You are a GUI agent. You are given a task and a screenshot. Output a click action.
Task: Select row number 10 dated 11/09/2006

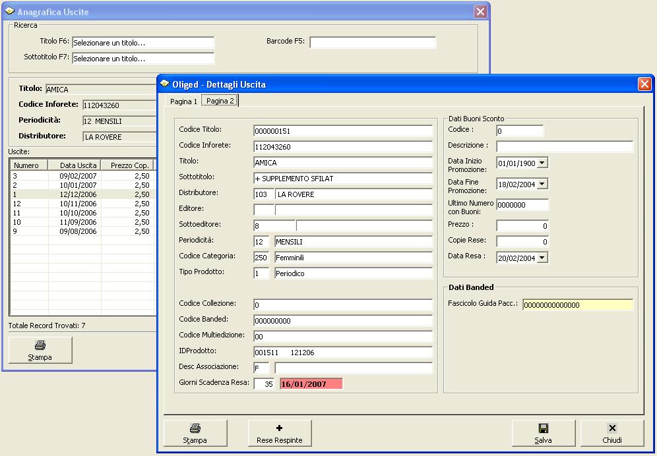[83, 222]
